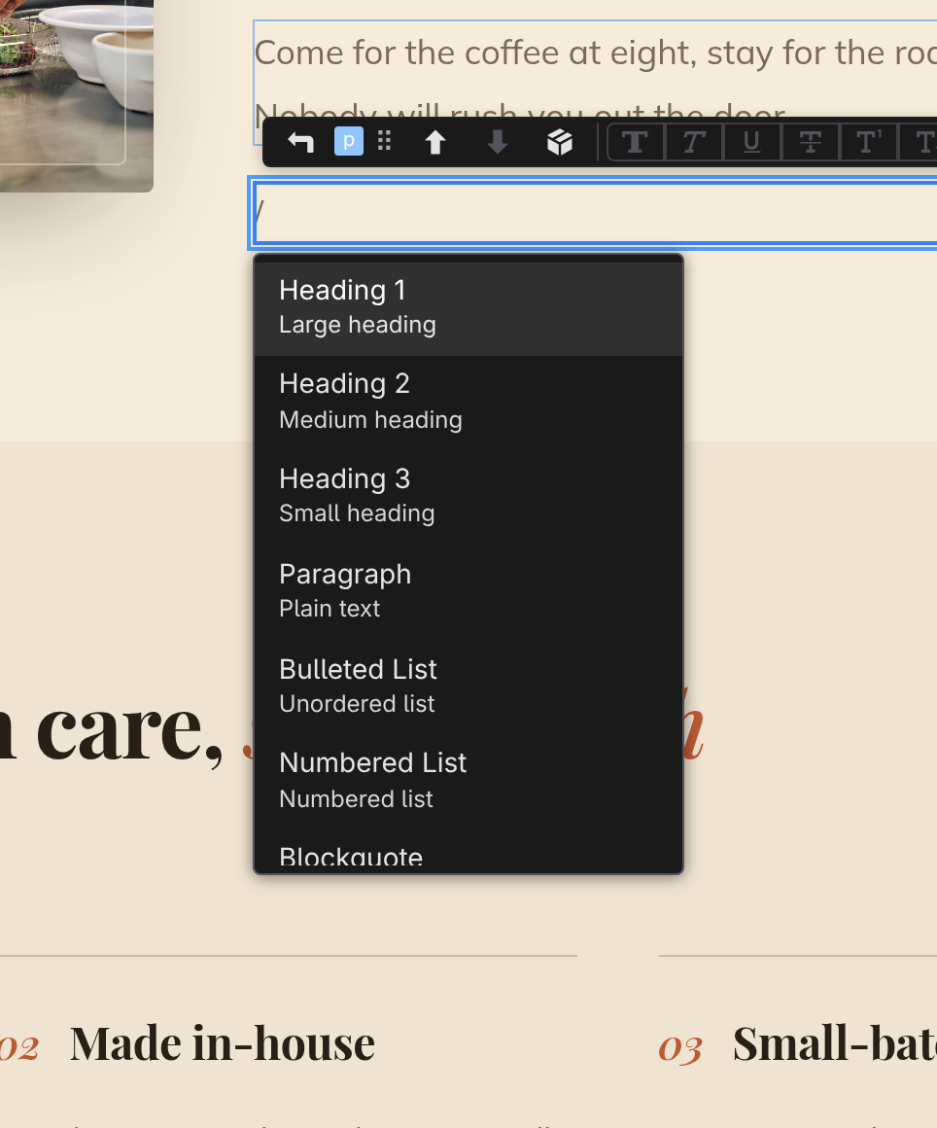
Task: Click the 'Made in-house' heading
Action: point(223,1043)
